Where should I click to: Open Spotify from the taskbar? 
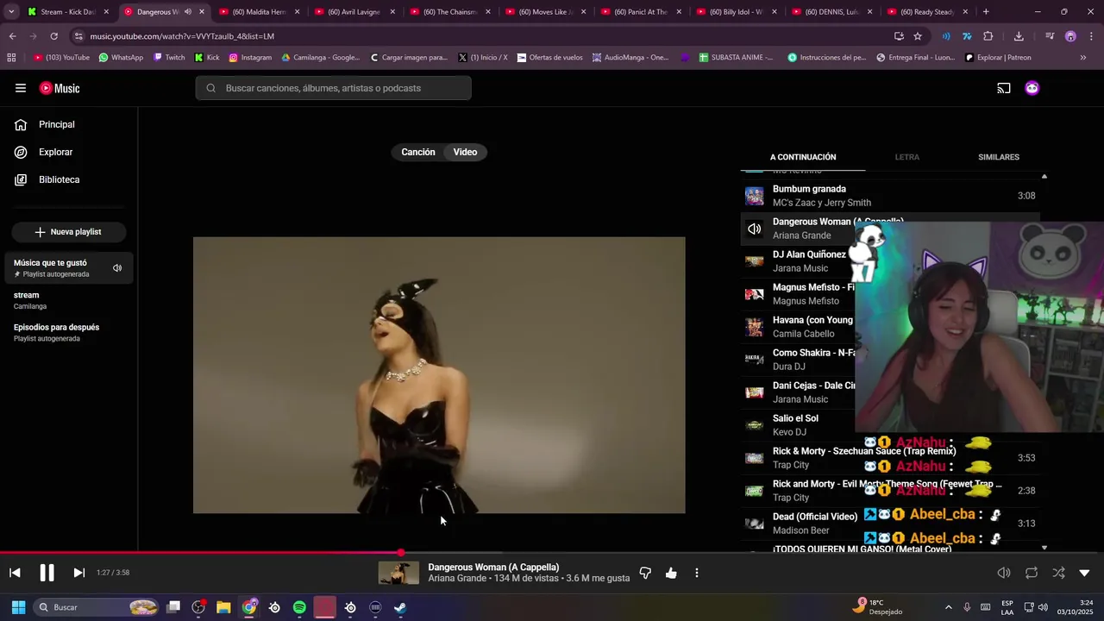[x=299, y=607]
